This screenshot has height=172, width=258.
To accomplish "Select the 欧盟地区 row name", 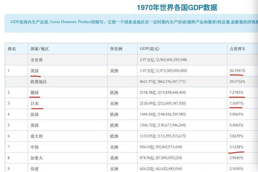I will [x=39, y=82].
